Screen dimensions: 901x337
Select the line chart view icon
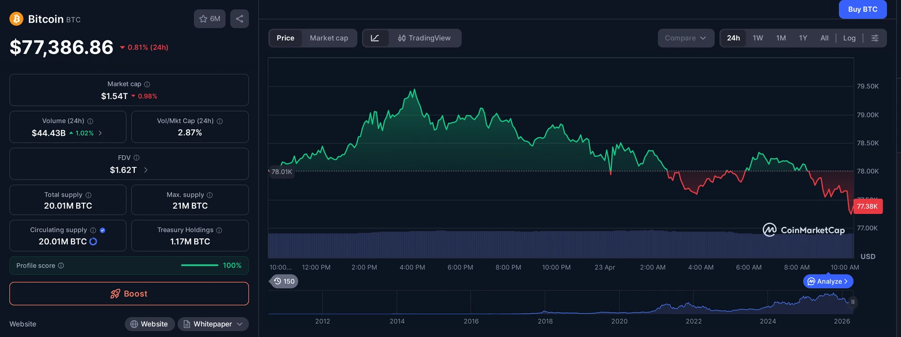375,38
